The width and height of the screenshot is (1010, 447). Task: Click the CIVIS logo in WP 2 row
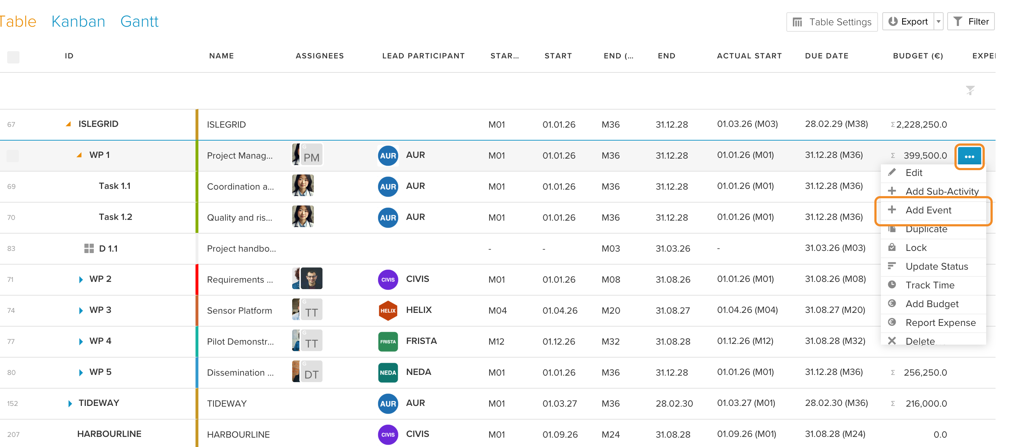coord(388,280)
